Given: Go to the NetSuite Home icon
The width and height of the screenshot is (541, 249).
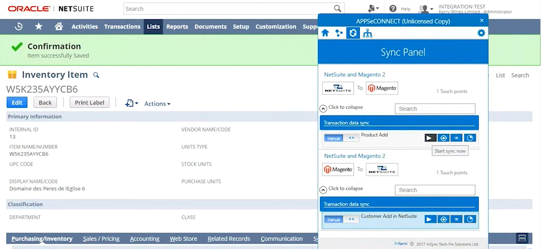Looking at the screenshot, I should (59, 26).
